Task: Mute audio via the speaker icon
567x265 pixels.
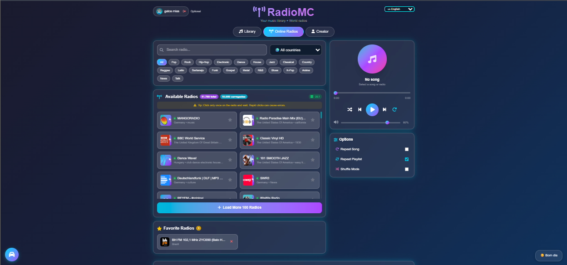Action: [x=336, y=122]
